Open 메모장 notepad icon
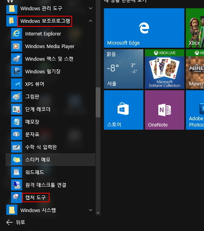 coord(17,122)
